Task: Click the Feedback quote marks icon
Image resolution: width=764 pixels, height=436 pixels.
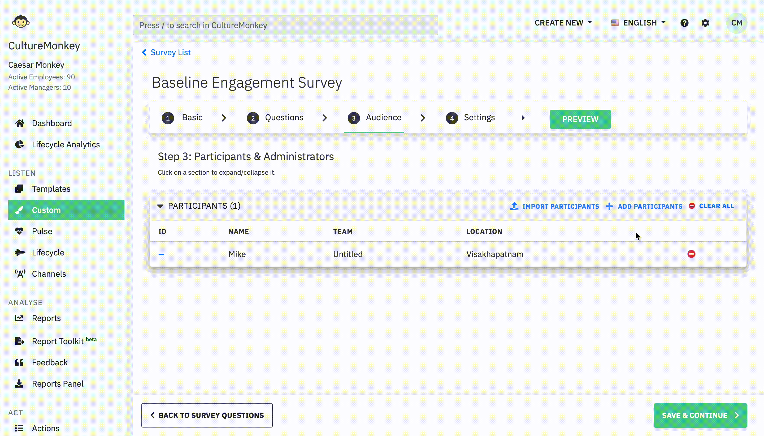Action: (x=19, y=362)
